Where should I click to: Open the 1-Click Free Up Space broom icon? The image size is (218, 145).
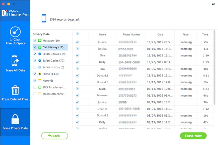pyautogui.click(x=15, y=32)
